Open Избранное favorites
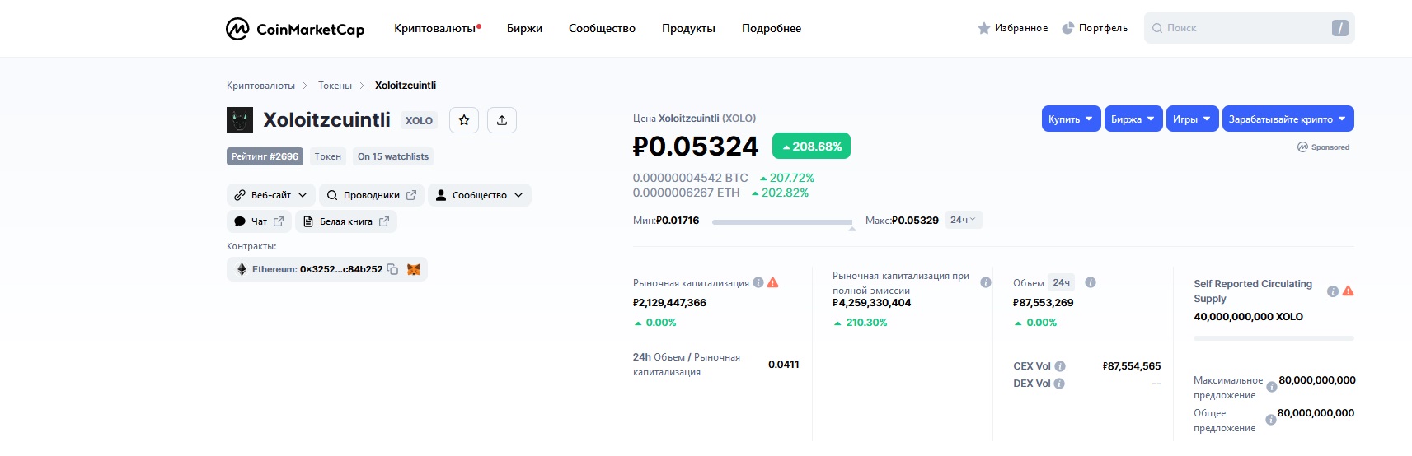 pos(1013,28)
